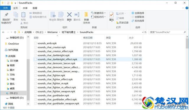This screenshot has width=189, height=110.
Task: Click the WeGame breadcrumb
Action: tap(53, 32)
